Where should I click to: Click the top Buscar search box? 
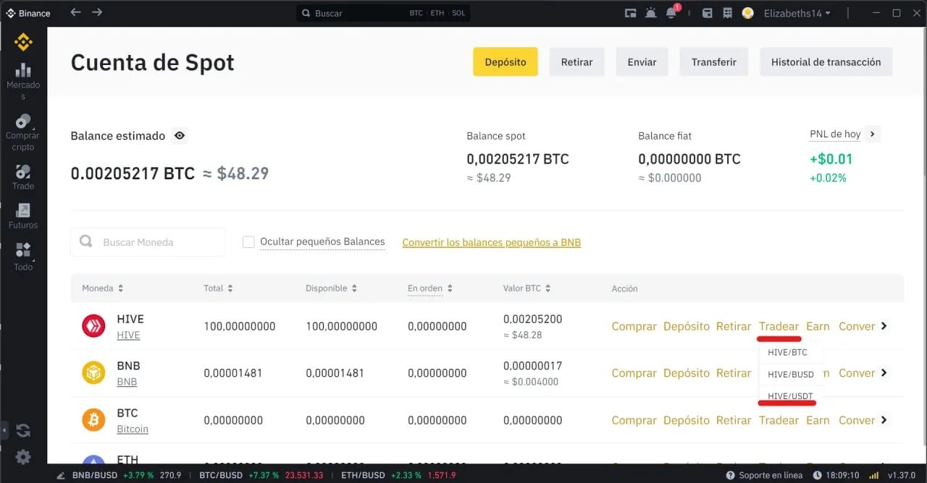click(x=384, y=13)
